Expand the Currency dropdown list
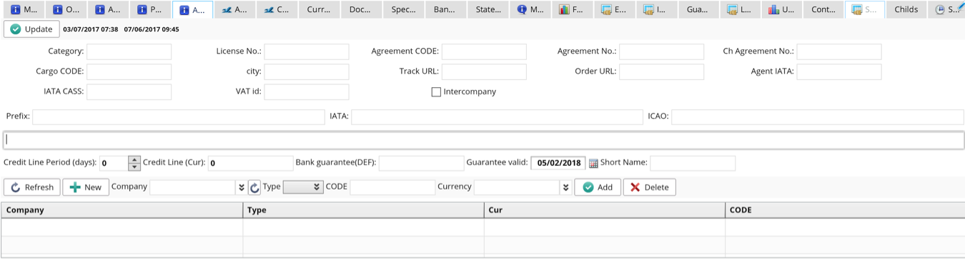 click(565, 187)
